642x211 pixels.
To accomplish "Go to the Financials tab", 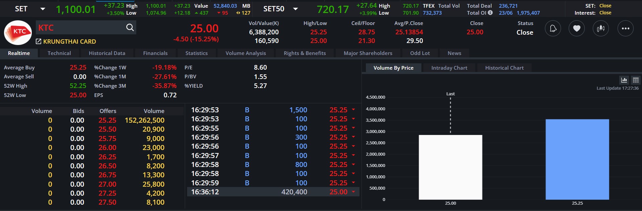I will 155,53.
